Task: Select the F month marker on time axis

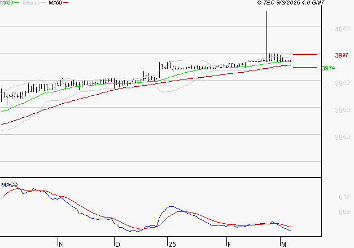Action: 229,243
